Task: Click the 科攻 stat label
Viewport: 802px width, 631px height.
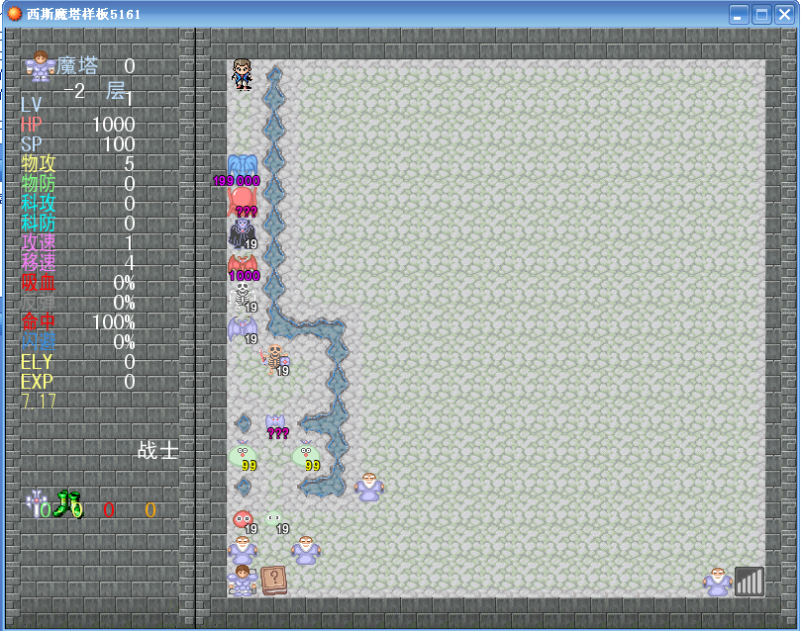Action: point(39,204)
